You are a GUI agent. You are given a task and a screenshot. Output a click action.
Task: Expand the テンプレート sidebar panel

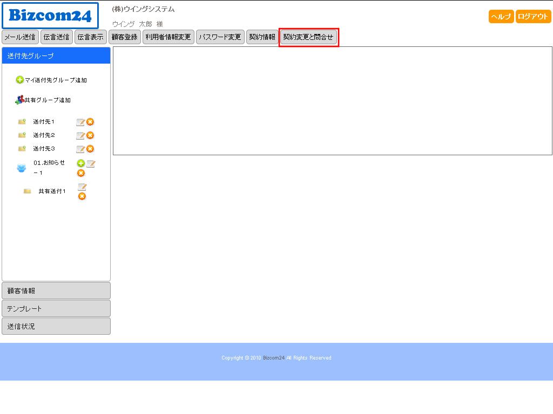(56, 308)
